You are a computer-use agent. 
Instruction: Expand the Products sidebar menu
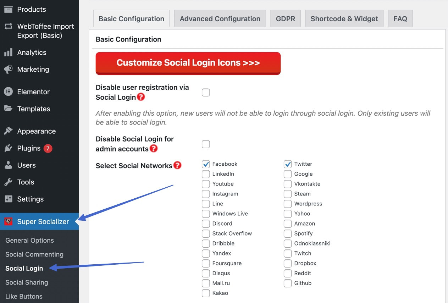(31, 9)
